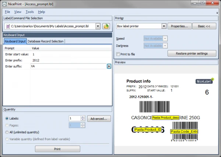Click Restore printer settings
The width and height of the screenshot is (221, 157).
pyautogui.click(x=192, y=54)
